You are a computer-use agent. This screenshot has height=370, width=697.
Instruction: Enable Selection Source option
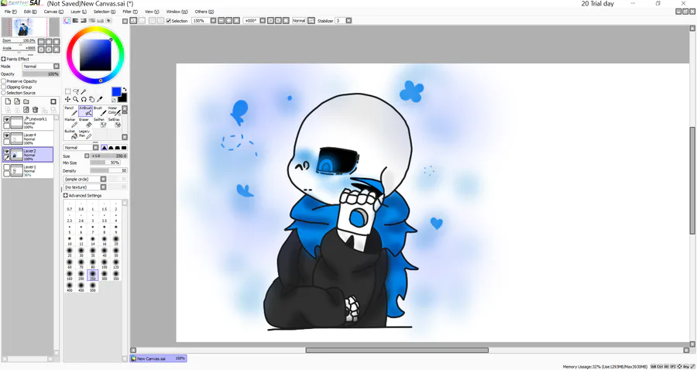(4, 93)
